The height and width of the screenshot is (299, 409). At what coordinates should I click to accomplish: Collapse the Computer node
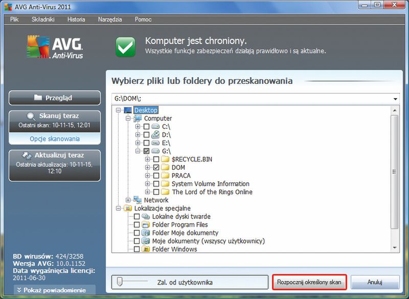coord(128,119)
